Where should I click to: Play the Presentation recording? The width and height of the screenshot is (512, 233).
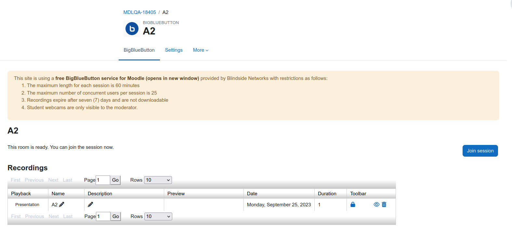tap(27, 205)
